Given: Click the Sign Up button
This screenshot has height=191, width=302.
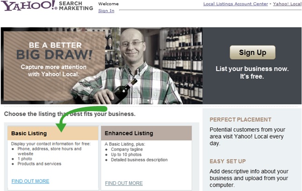Looking at the screenshot, I should pyautogui.click(x=253, y=52).
